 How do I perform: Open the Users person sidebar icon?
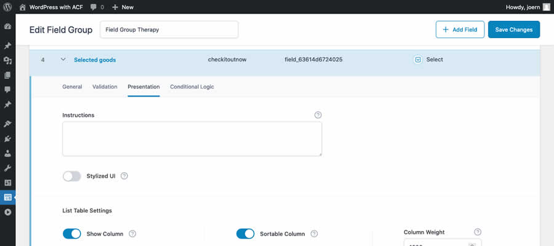(x=8, y=153)
